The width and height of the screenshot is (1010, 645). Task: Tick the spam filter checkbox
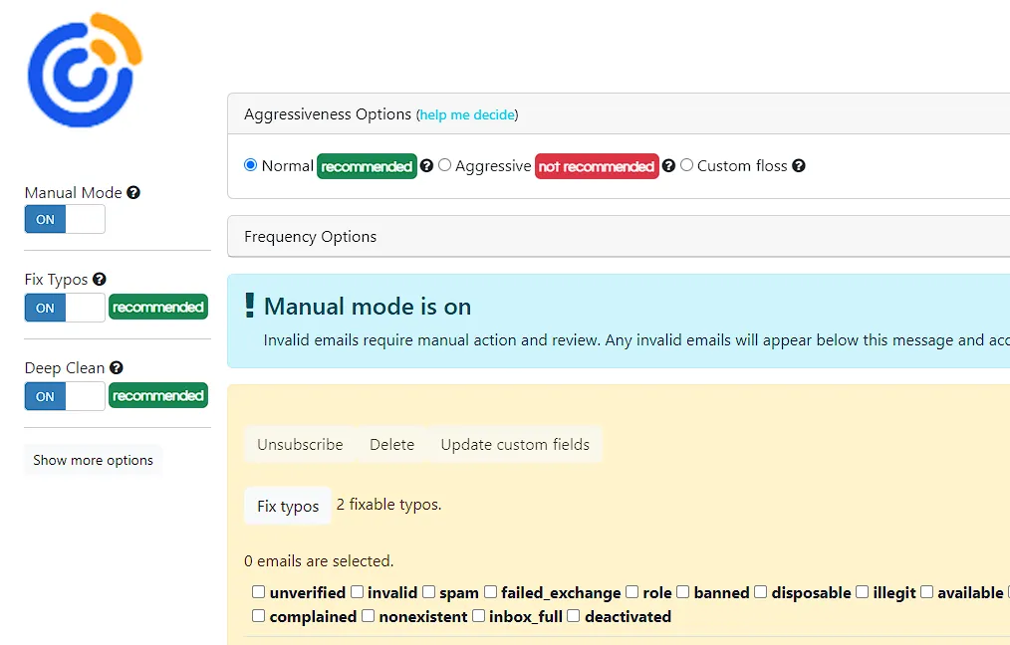428,591
